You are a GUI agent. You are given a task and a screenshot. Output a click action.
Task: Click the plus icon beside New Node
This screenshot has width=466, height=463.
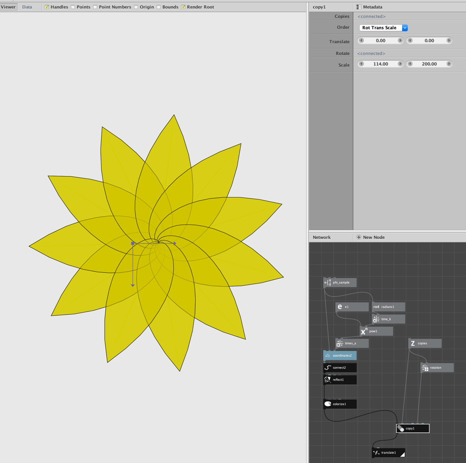(359, 237)
